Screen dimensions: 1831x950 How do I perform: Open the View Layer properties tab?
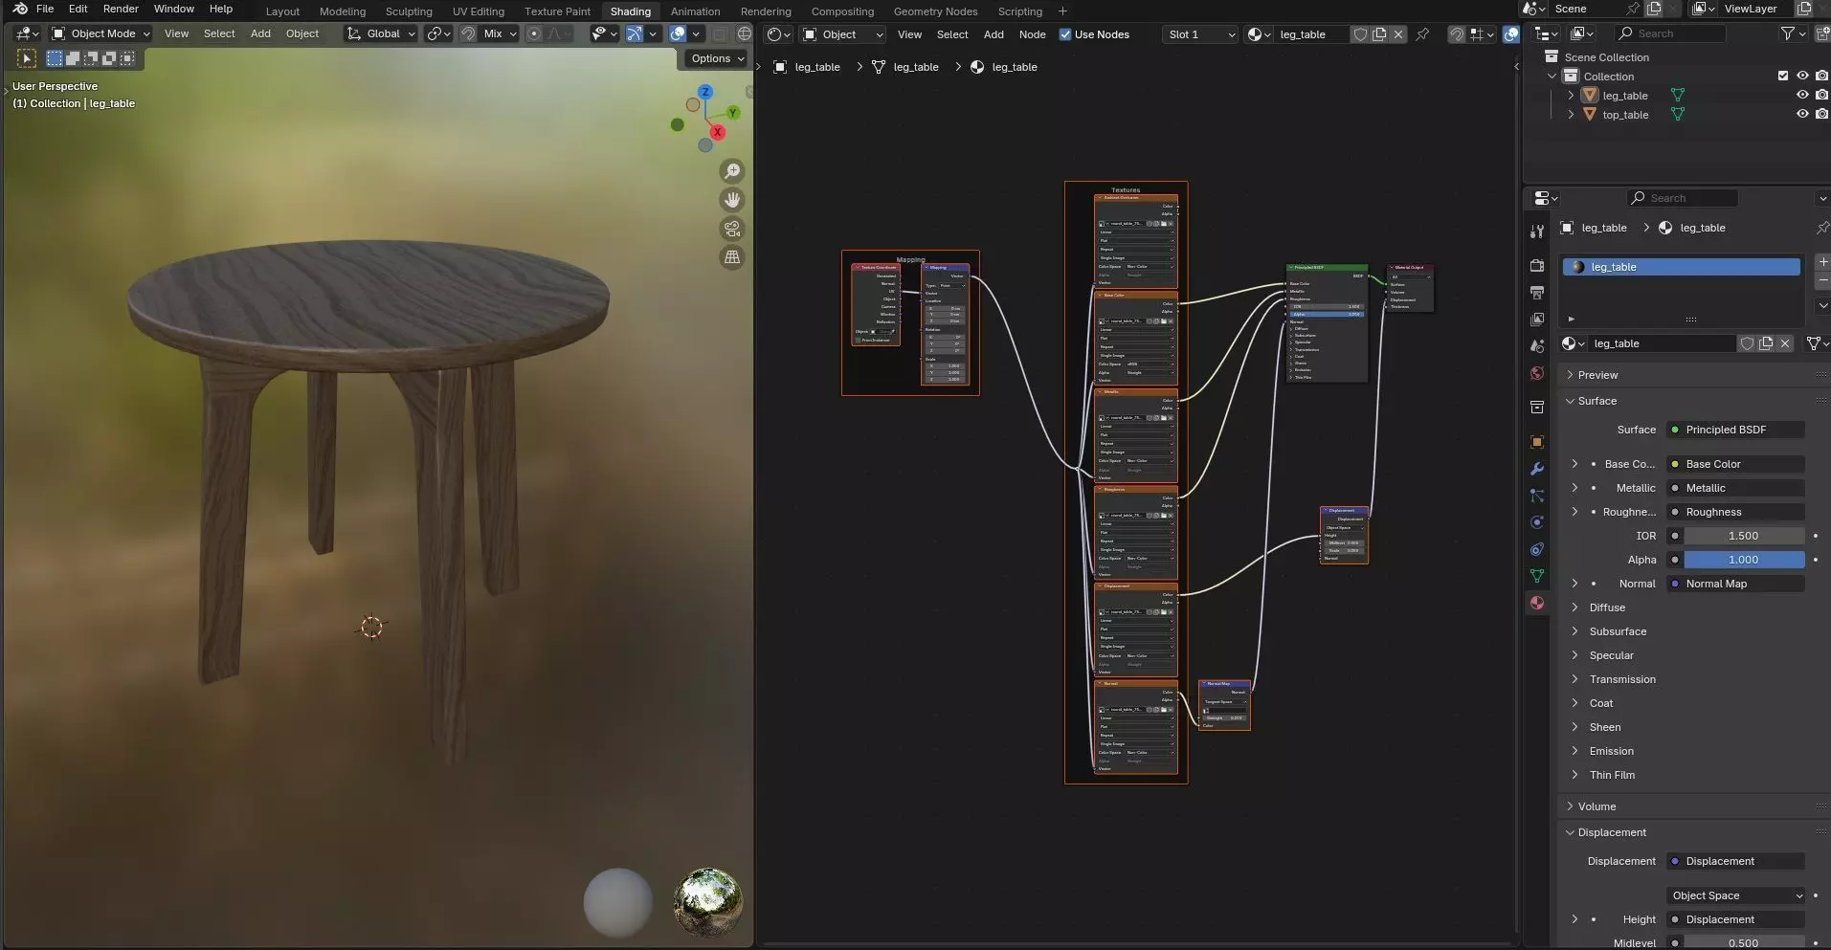pyautogui.click(x=1537, y=320)
